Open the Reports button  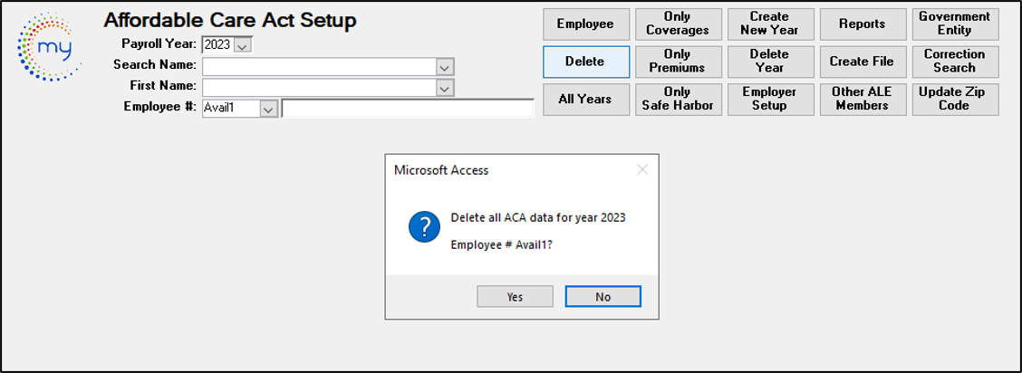[x=863, y=24]
